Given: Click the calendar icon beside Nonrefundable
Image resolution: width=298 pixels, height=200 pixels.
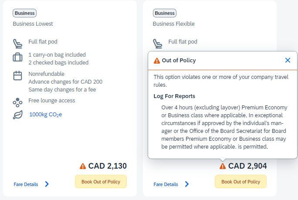Looking at the screenshot, I should coord(17,75).
